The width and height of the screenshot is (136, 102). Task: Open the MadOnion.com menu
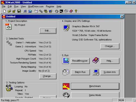pyautogui.click(x=36, y=6)
